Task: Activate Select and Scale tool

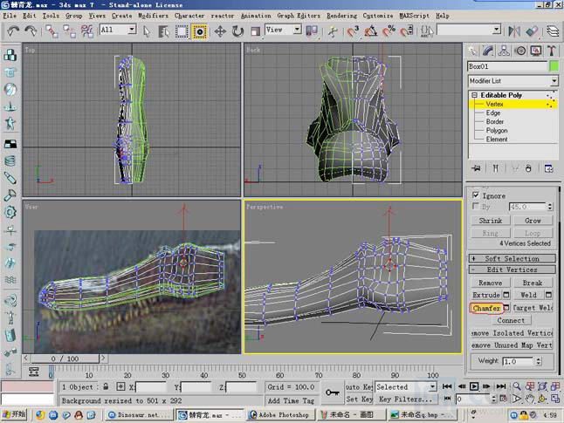Action: [x=255, y=31]
